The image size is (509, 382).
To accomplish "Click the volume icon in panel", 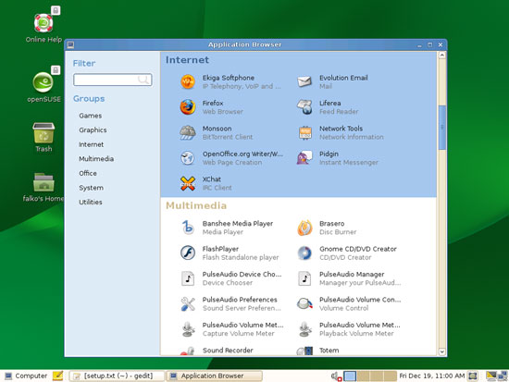I will 336,376.
